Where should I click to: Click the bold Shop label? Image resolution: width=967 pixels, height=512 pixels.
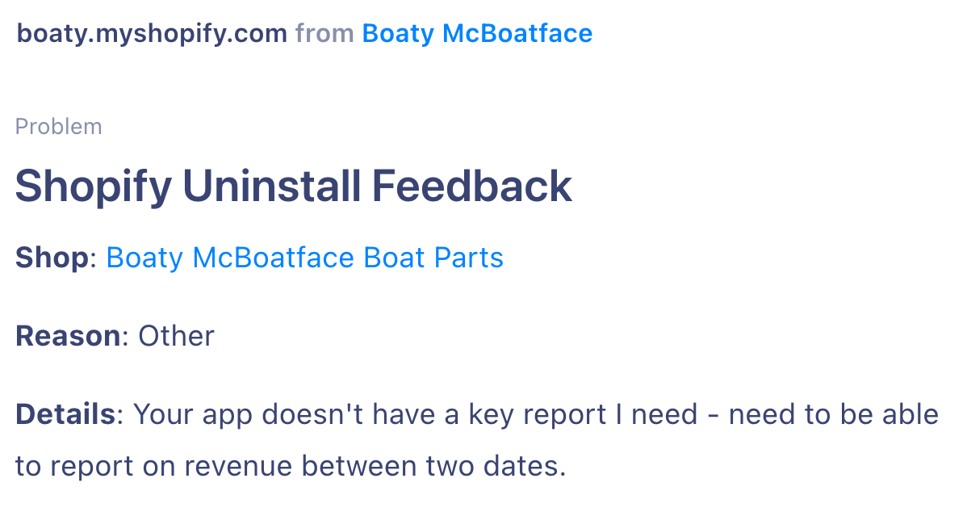(52, 258)
